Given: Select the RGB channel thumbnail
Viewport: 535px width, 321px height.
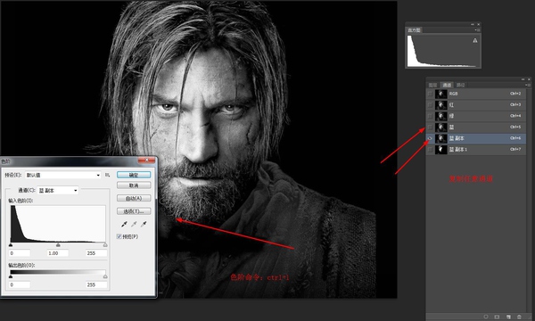Looking at the screenshot, I should coord(441,94).
